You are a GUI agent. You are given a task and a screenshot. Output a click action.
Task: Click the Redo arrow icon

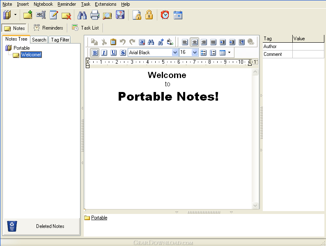(x=132, y=42)
